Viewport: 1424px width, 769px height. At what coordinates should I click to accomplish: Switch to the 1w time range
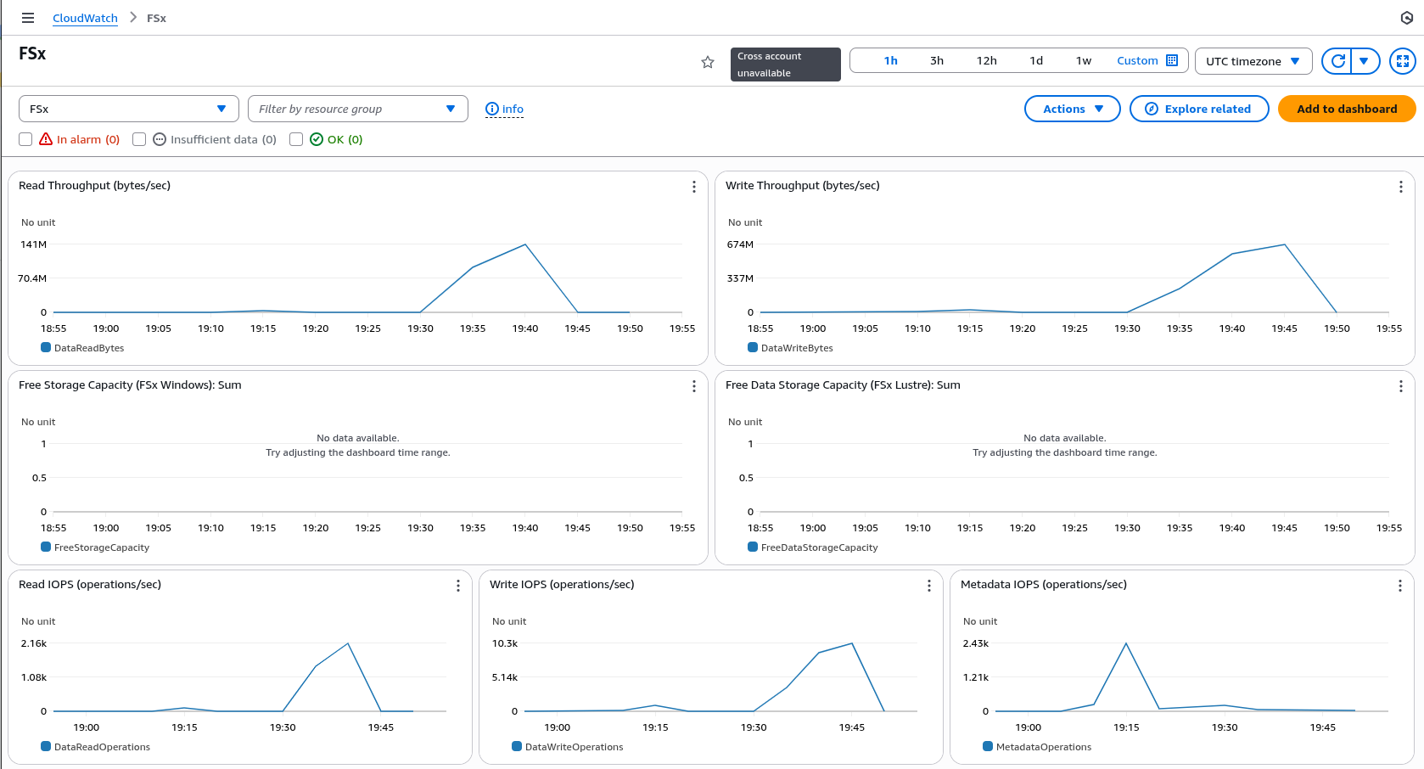point(1084,60)
